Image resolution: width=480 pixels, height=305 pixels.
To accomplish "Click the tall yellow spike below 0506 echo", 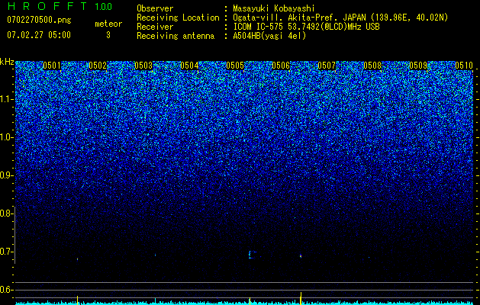I will click(x=301, y=298).
